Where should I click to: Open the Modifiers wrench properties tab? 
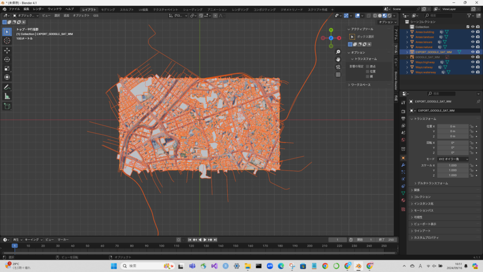pos(403,165)
